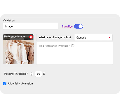Click the red dropdown arrow in Generic field
The width and height of the screenshot is (120, 108).
(109, 37)
